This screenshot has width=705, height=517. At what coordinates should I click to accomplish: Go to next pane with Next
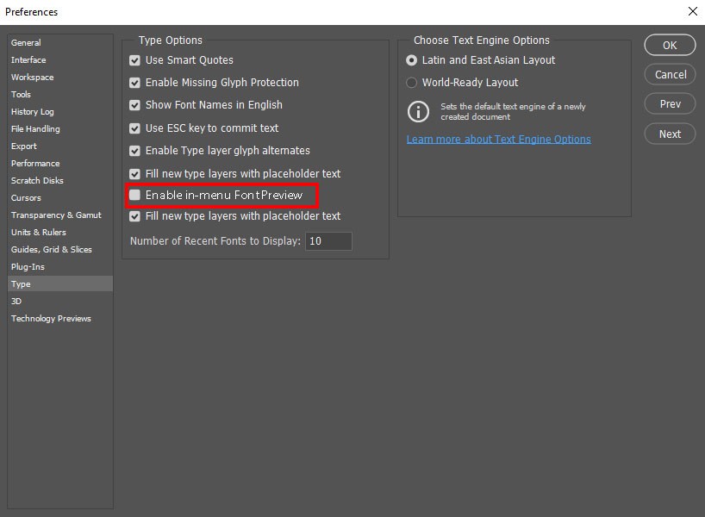click(670, 134)
